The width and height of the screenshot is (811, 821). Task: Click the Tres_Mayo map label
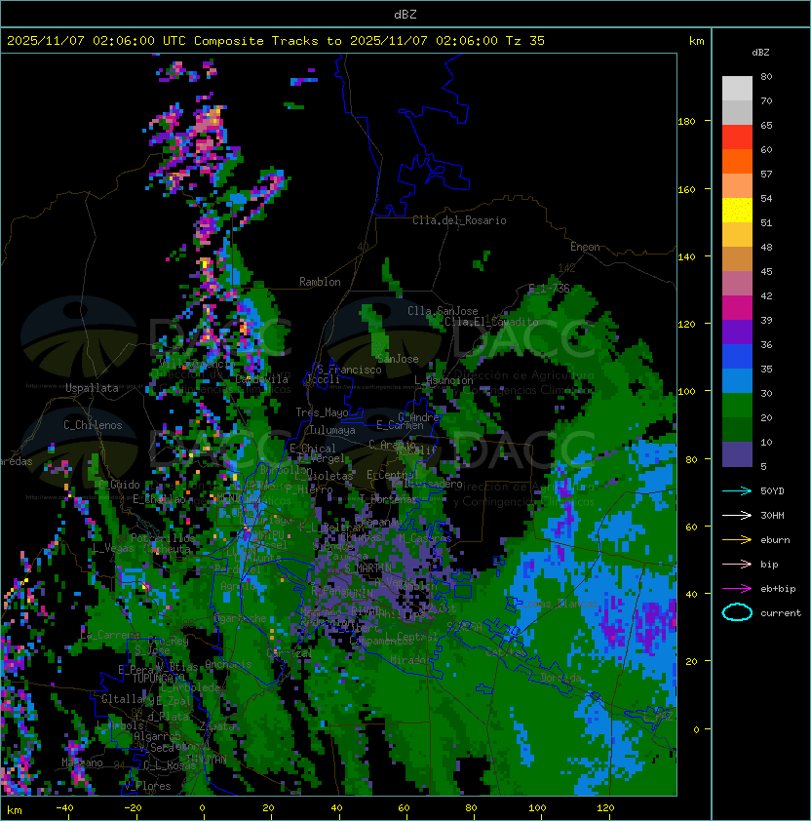[x=322, y=412]
